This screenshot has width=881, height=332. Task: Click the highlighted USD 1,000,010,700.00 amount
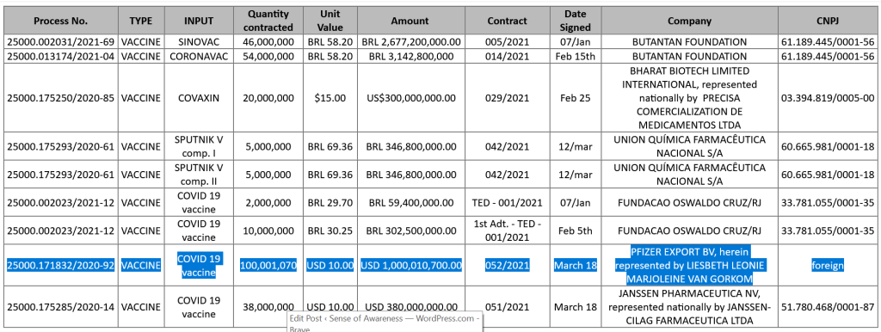click(410, 265)
